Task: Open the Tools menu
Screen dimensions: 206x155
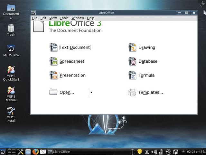Action: tap(64, 18)
